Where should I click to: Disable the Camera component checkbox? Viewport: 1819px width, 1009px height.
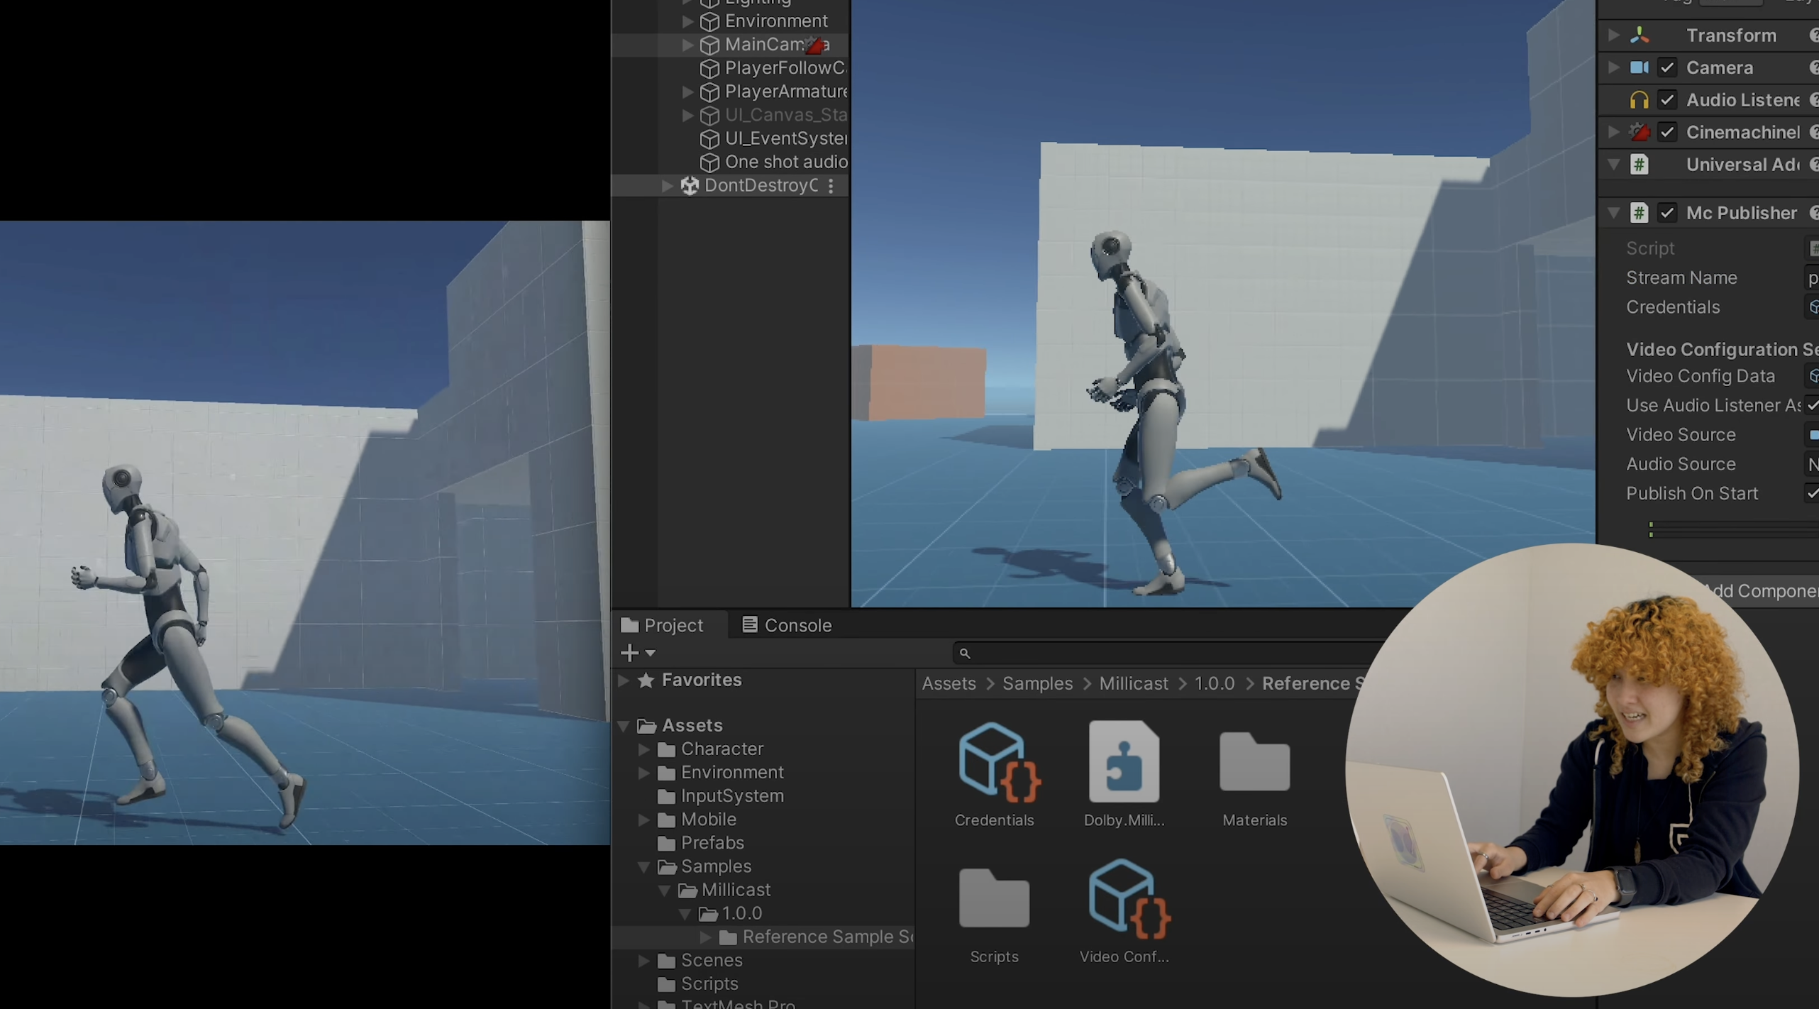[x=1668, y=67]
